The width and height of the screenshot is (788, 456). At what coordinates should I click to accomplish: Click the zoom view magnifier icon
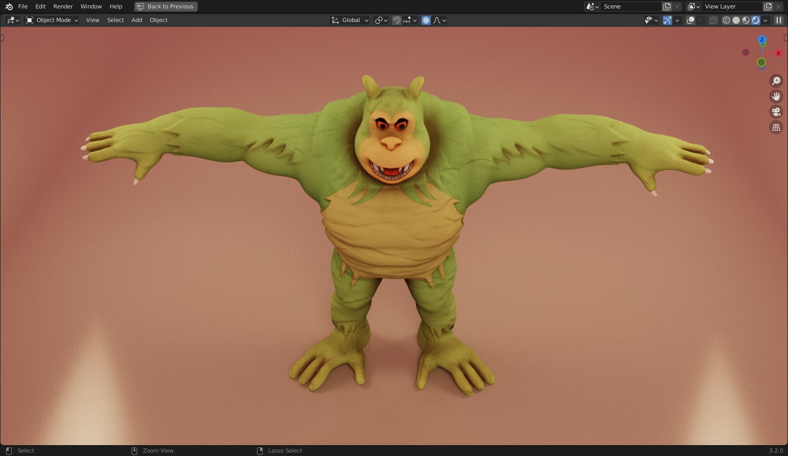click(776, 81)
